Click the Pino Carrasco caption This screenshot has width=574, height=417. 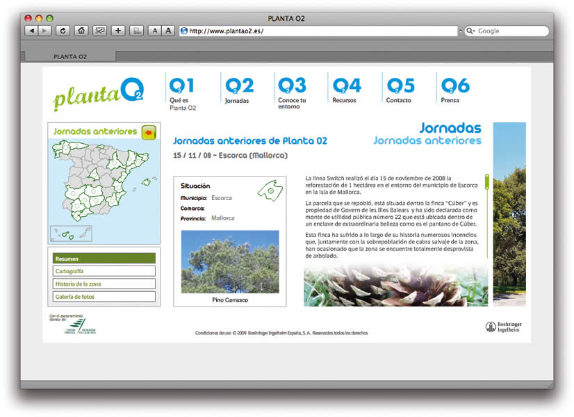pos(230,300)
